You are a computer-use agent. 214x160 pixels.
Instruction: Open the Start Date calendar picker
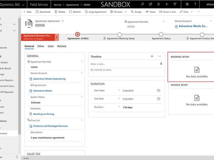(158, 91)
